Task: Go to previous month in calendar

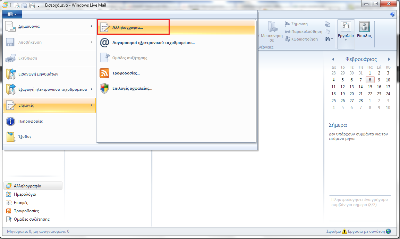Action: point(333,59)
